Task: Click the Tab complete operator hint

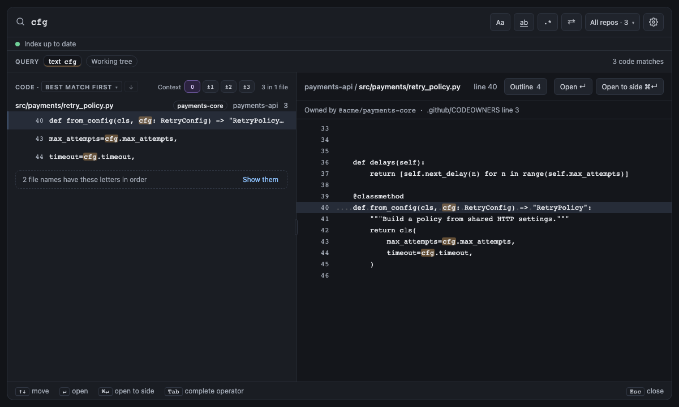Action: tap(204, 391)
